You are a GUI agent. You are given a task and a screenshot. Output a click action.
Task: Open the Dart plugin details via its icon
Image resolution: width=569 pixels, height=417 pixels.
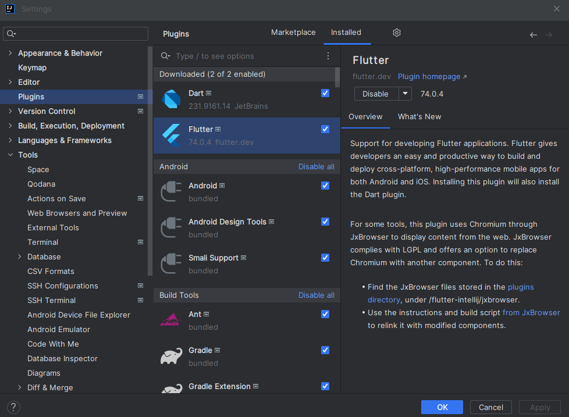pos(171,99)
